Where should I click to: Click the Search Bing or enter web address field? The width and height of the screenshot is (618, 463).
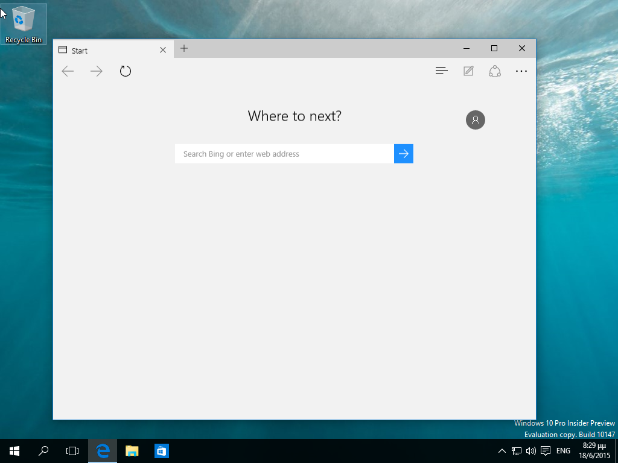coord(284,154)
